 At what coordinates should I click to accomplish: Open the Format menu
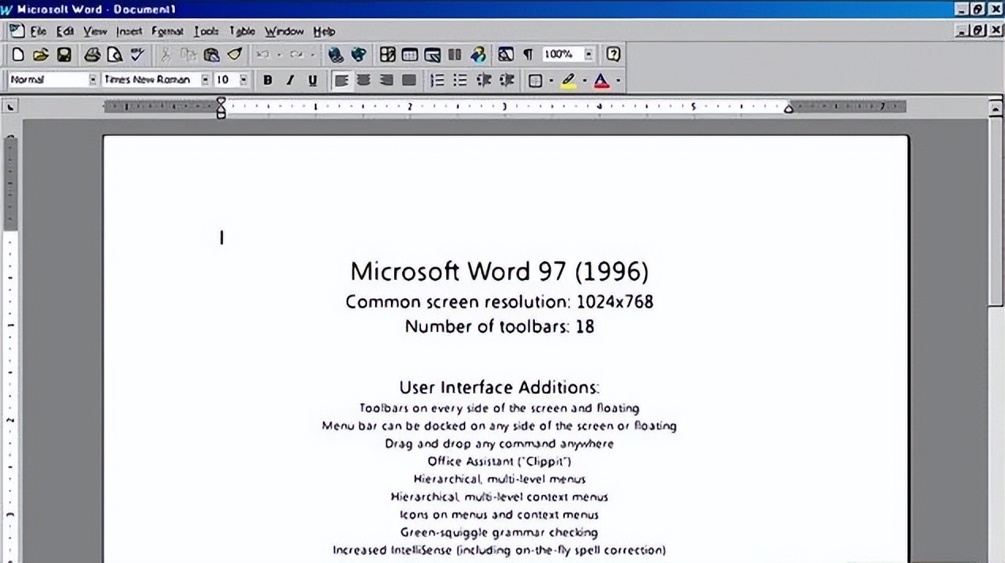[167, 32]
